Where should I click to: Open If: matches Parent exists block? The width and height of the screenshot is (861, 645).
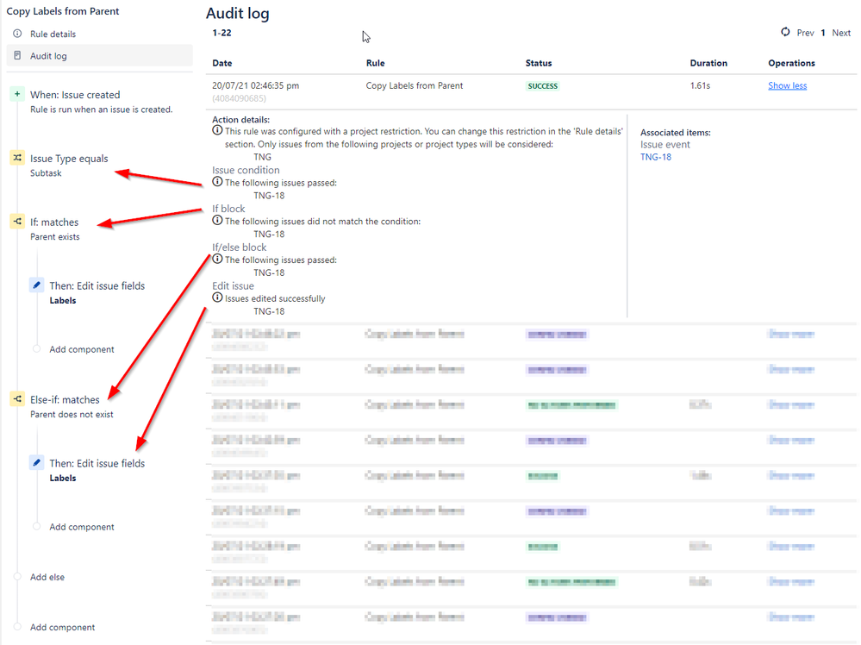54,229
